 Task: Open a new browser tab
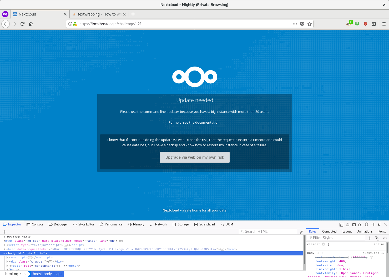click(x=133, y=14)
